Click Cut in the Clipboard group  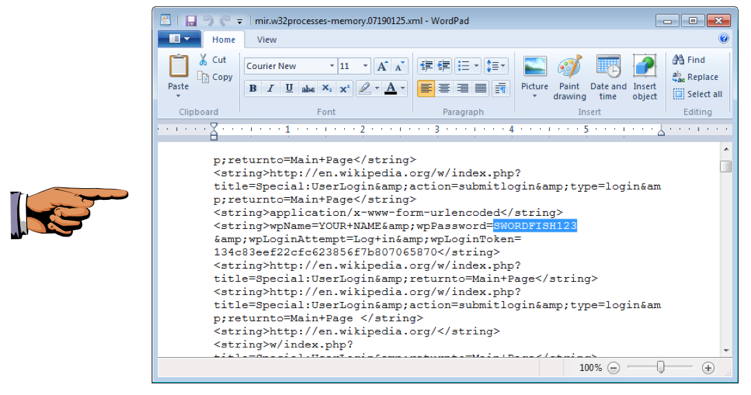(212, 60)
